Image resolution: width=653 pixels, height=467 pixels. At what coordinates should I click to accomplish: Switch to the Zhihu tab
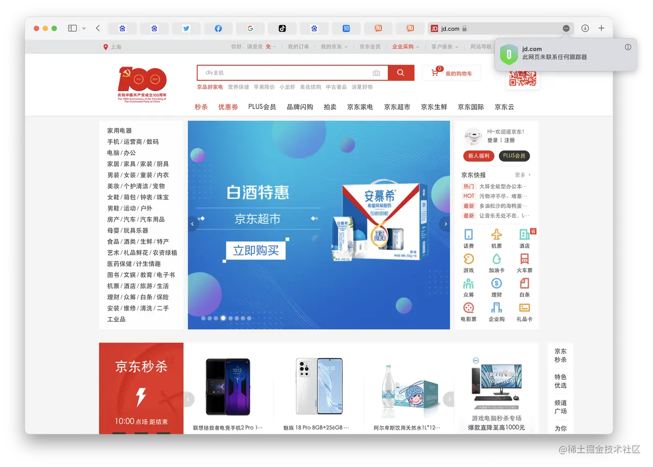pyautogui.click(x=346, y=29)
